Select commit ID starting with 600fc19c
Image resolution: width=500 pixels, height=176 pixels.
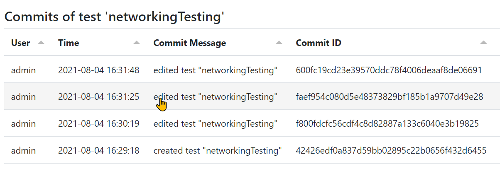tap(389, 70)
